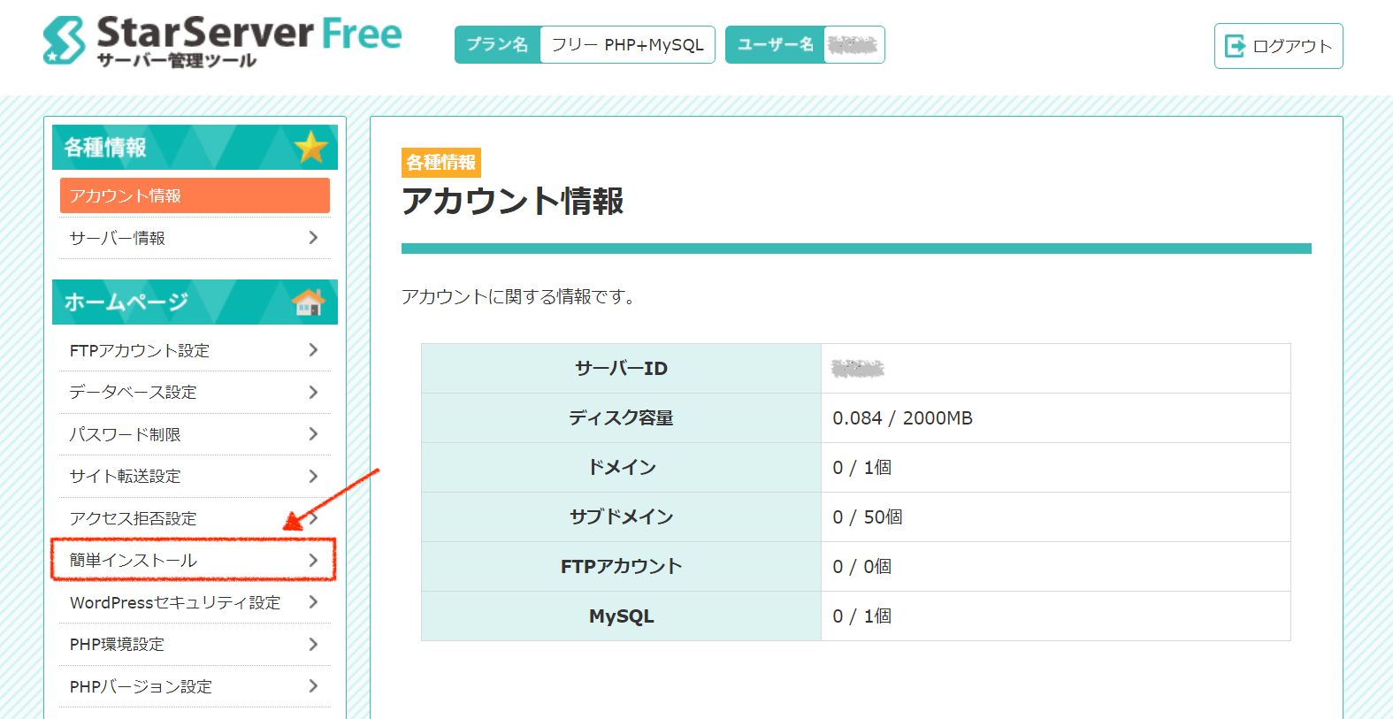Open FTPアカウント設定 in sidebar
1393x719 pixels.
point(195,350)
